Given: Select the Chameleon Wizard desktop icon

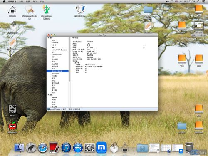Looking at the screenshot, I should click(x=46, y=12).
